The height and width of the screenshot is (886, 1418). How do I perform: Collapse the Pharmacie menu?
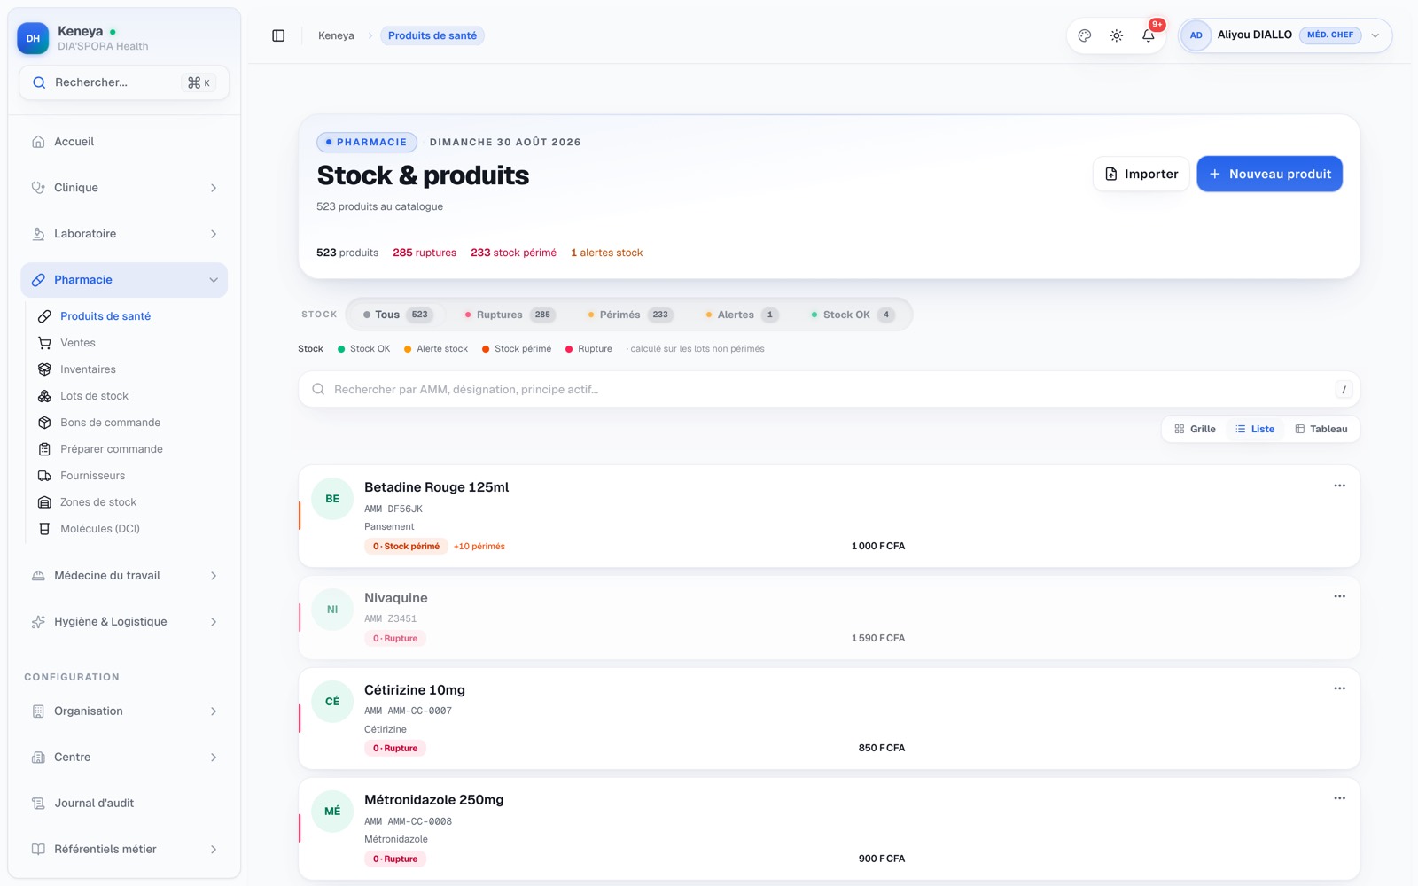[124, 280]
